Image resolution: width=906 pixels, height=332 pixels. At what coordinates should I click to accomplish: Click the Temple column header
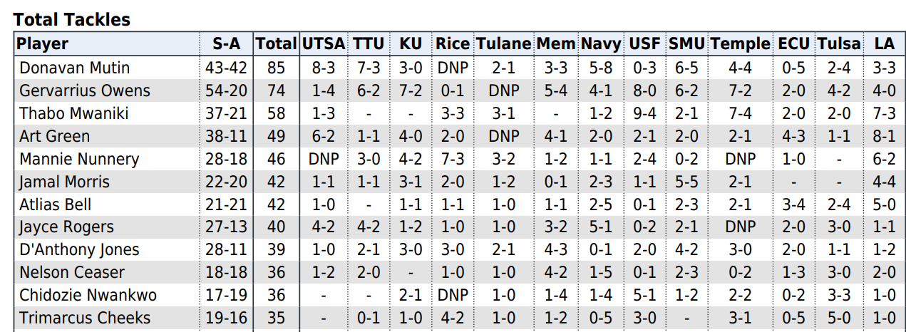740,44
